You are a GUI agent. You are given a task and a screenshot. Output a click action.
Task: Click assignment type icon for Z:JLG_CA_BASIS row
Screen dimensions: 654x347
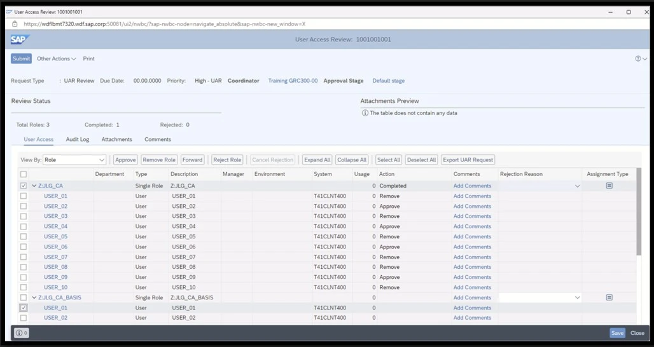click(x=609, y=297)
